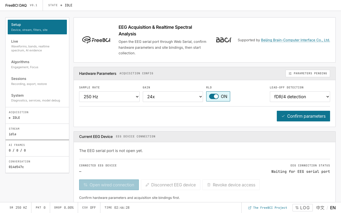The height and width of the screenshot is (213, 341).
Task: Click 'Waiting for EEG serial port' status
Action: coord(301,171)
